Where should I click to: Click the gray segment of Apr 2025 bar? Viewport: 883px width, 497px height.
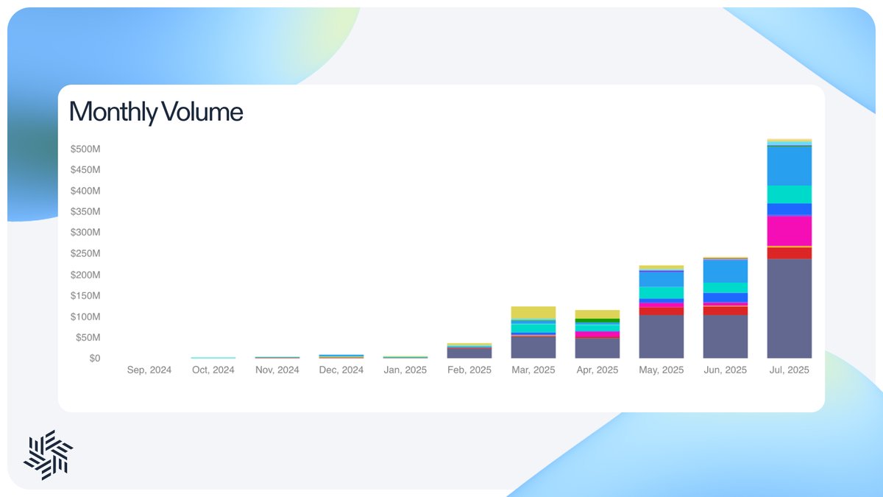click(597, 348)
